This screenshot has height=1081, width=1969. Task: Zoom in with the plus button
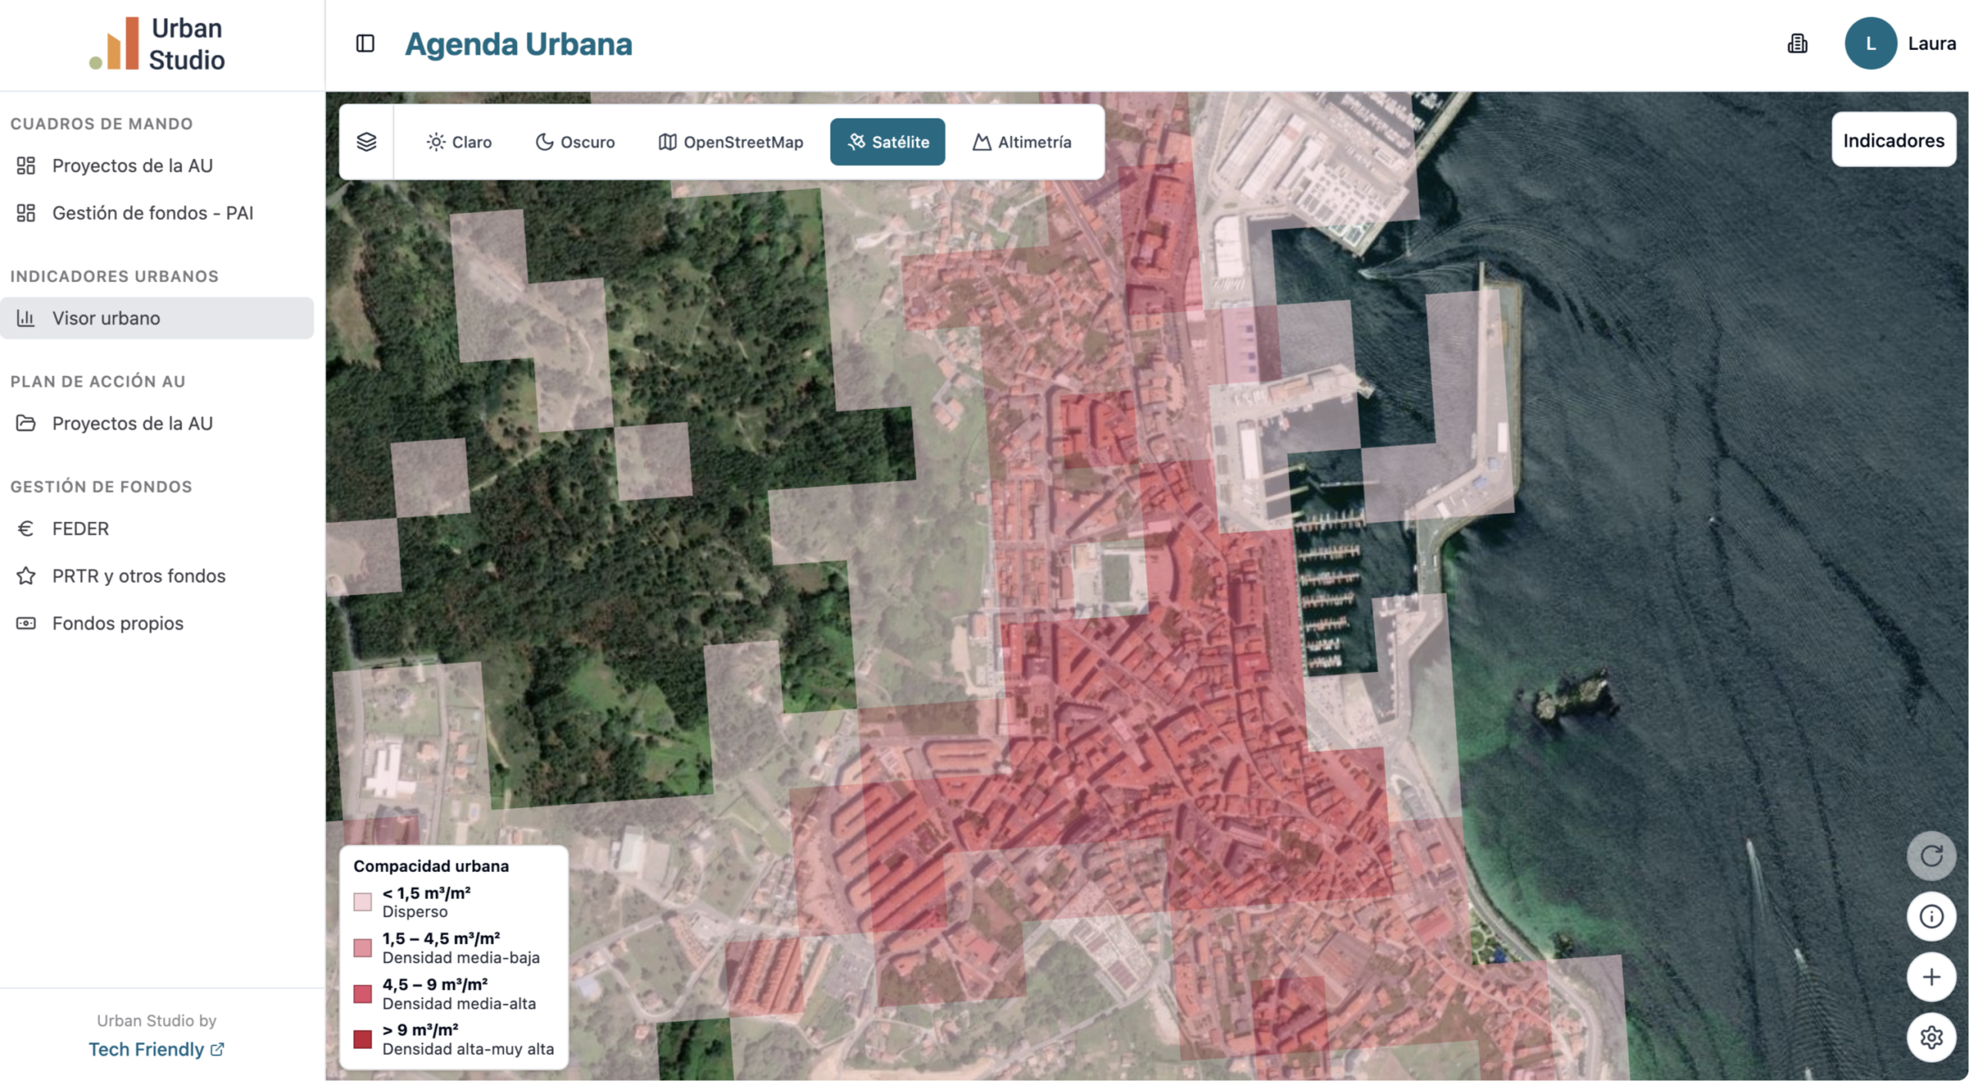[1931, 977]
